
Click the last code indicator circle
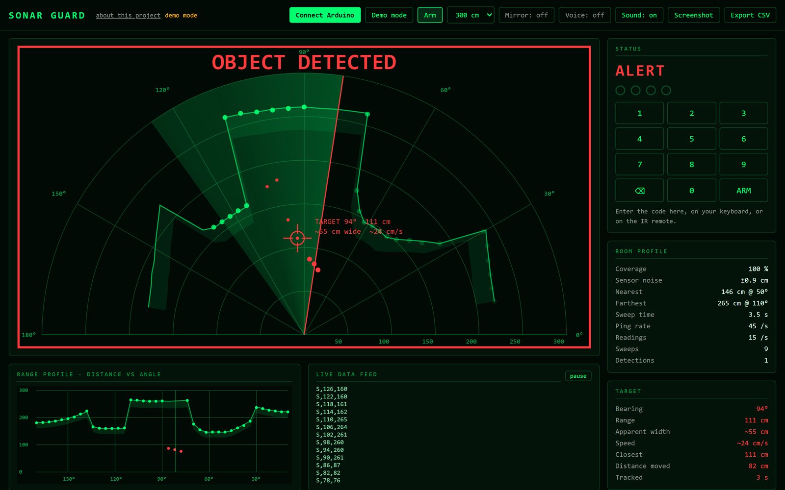666,90
